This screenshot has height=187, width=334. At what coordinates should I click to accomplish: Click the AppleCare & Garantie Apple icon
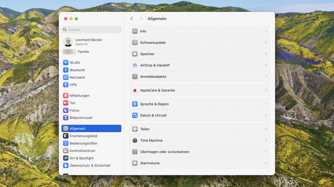pos(135,90)
